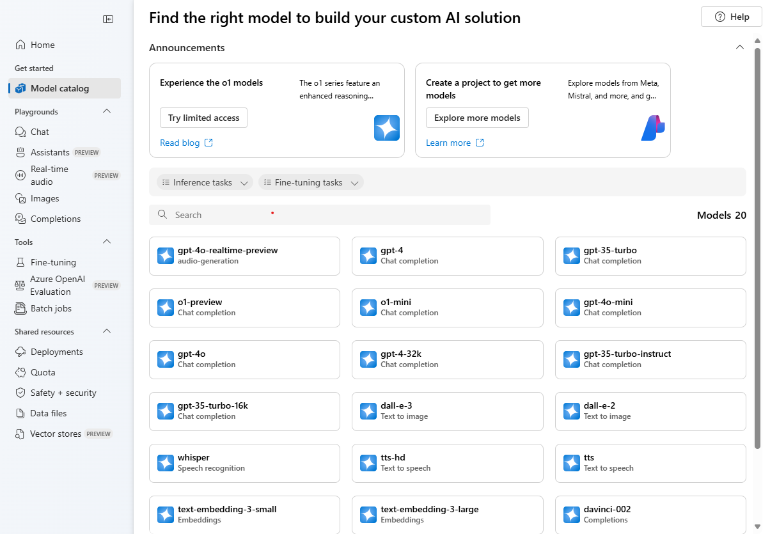Open the text-embedding-3-large model card
The height and width of the screenshot is (534, 770).
click(448, 515)
